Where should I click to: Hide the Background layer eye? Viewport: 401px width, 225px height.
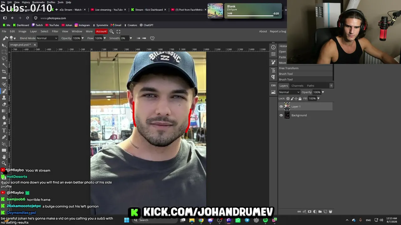pos(281,115)
